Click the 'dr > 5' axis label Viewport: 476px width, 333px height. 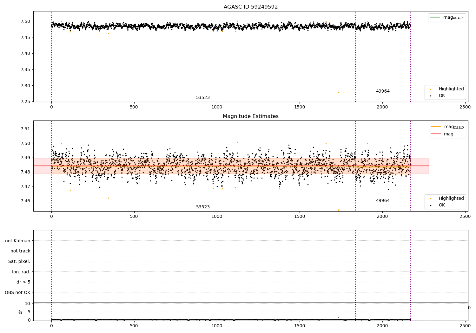[x=23, y=282]
